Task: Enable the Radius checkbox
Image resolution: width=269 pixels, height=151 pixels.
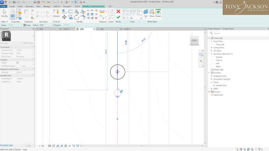Action: tap(54, 25)
